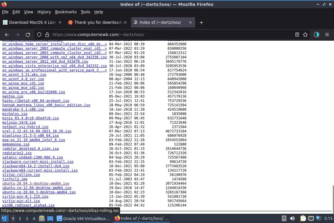This screenshot has height=223, width=334.
Task: Download virtio-win-alt.iso
Action: click(21, 201)
